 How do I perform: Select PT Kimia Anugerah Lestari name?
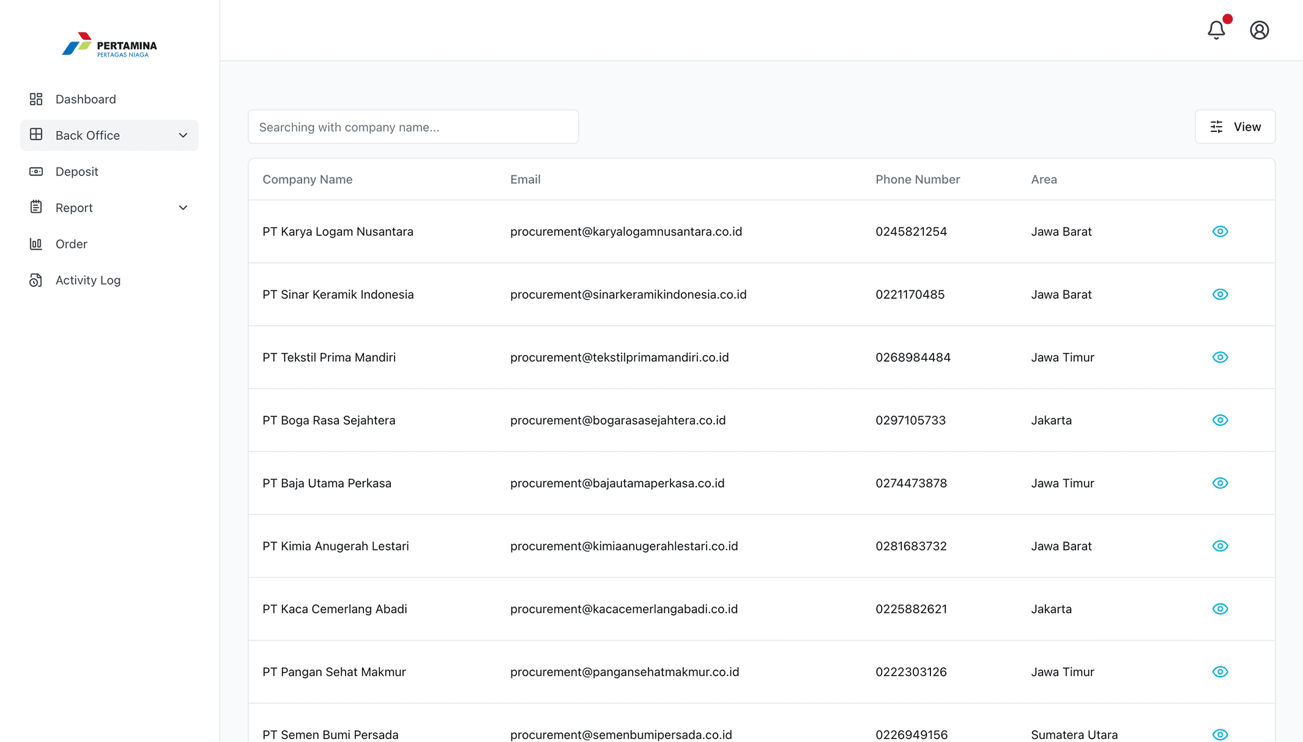pos(335,546)
